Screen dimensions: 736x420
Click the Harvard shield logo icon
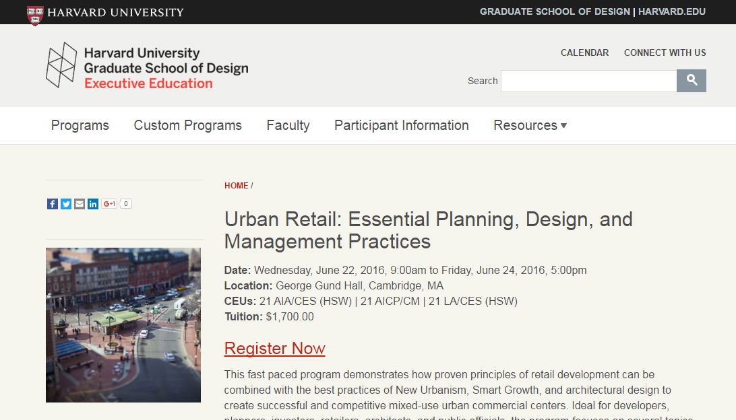(x=35, y=15)
